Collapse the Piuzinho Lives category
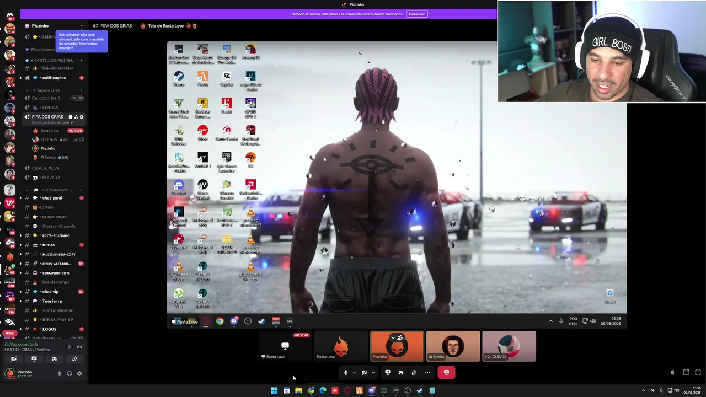Screen dimensions: 706x397 click(x=47, y=90)
